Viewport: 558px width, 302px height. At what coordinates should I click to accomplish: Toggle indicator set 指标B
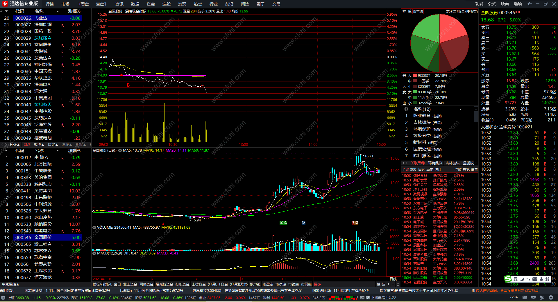click(x=108, y=284)
